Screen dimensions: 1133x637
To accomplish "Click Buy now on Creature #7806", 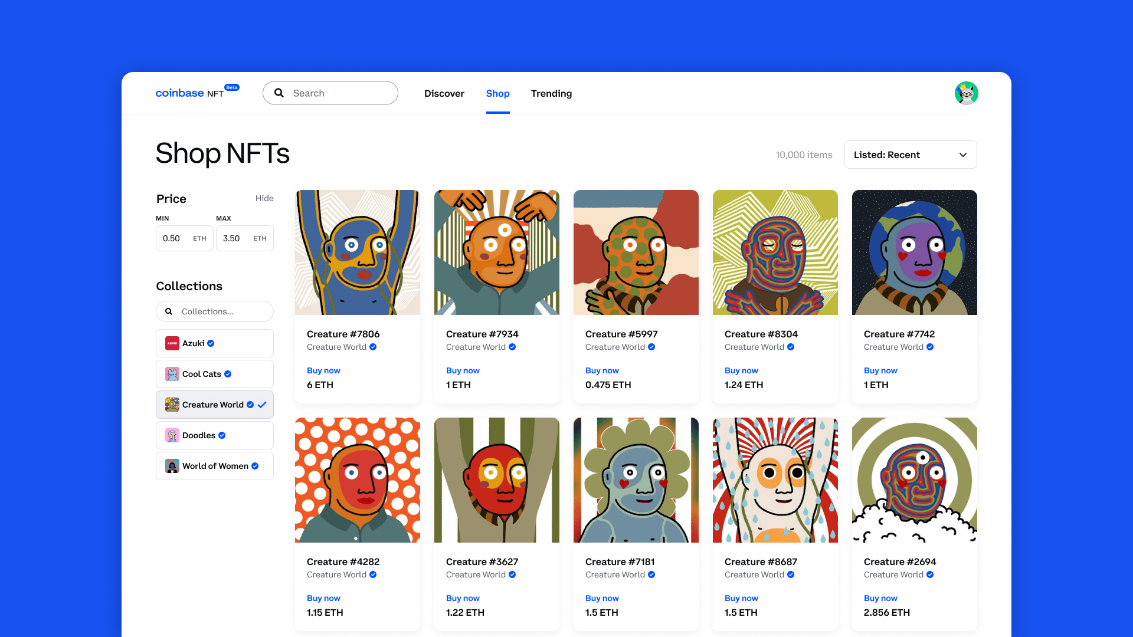I will coord(323,370).
